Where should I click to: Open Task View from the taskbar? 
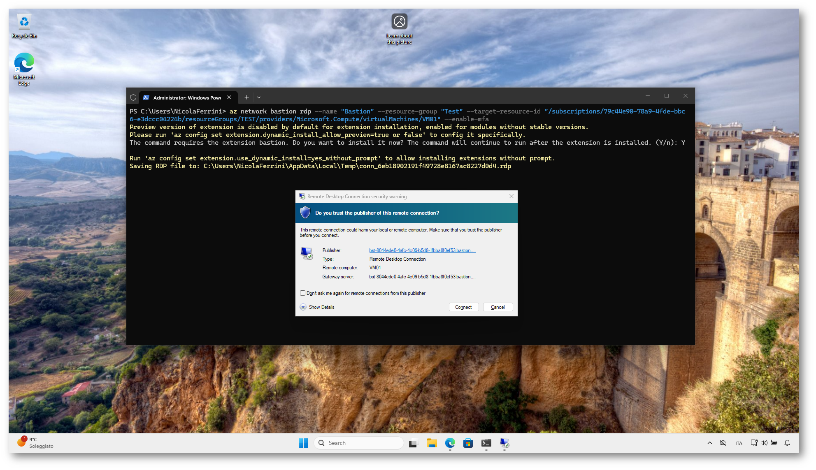point(413,443)
